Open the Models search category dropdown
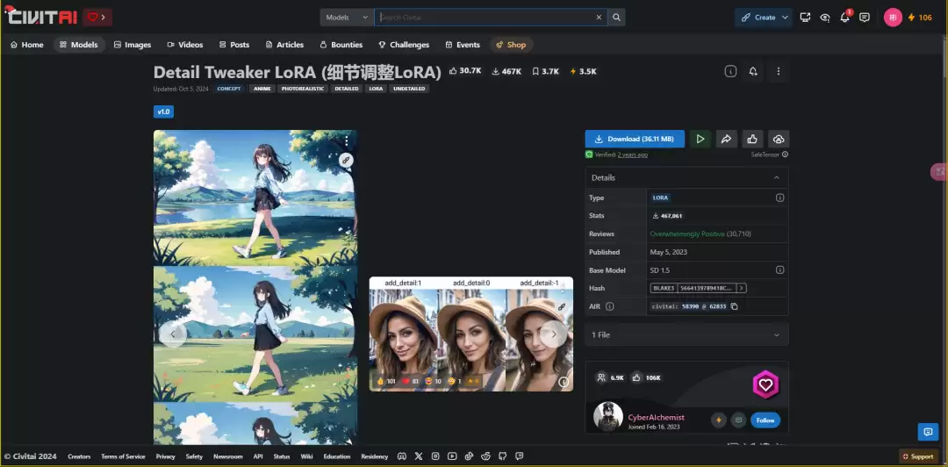 (347, 17)
